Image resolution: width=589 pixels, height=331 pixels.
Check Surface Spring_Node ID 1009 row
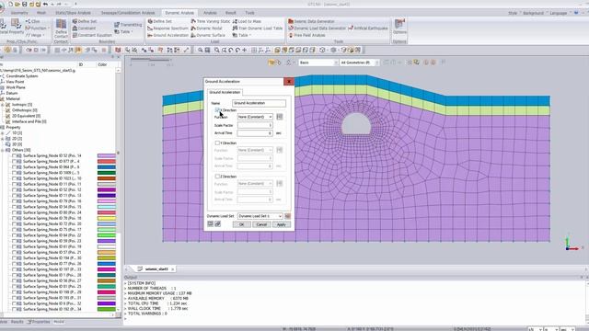pos(14,173)
